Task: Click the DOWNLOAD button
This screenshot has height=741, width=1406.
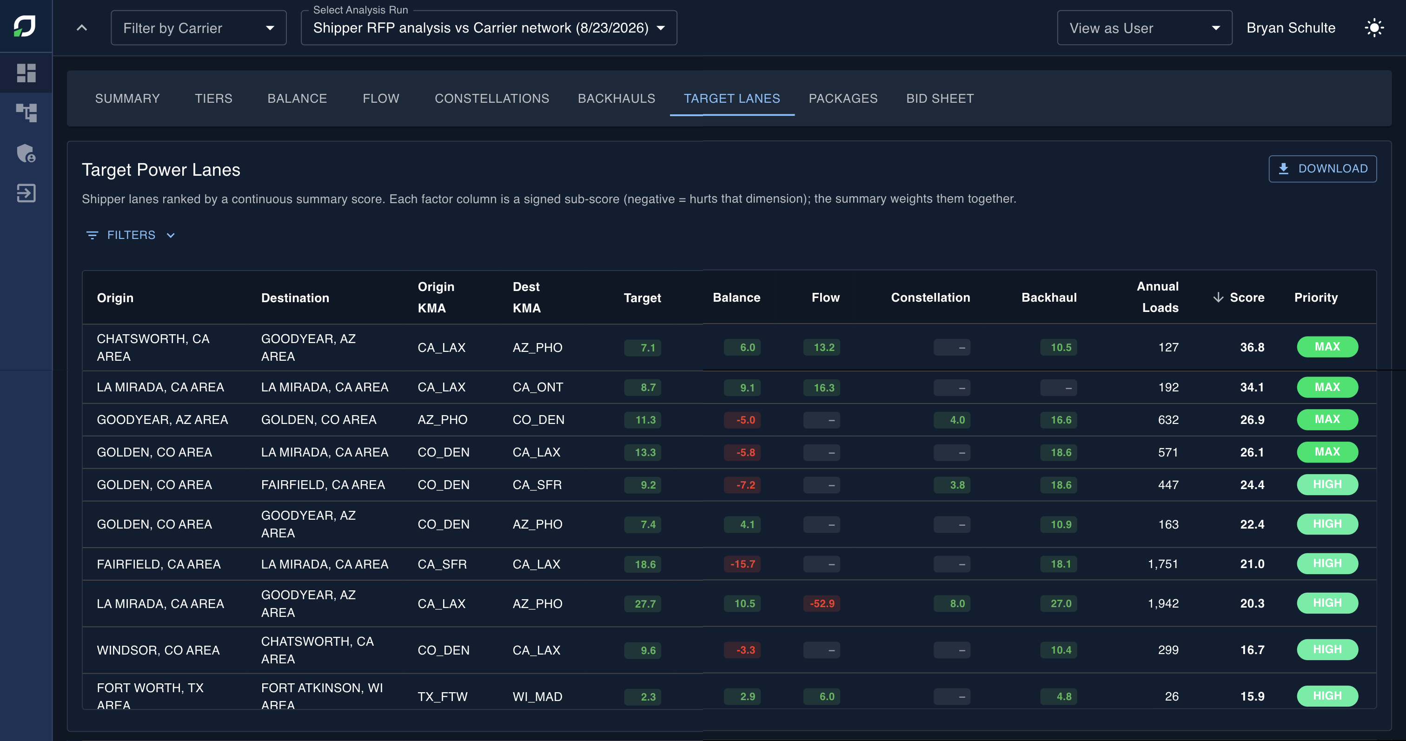Action: pyautogui.click(x=1322, y=169)
